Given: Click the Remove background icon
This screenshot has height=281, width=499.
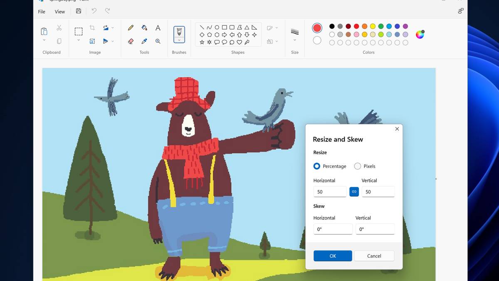Looking at the screenshot, I should 92,41.
